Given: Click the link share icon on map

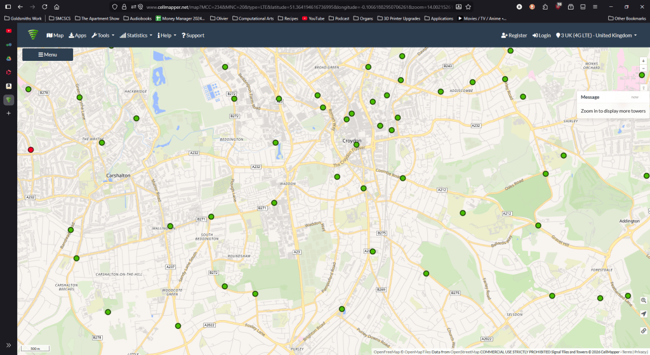Looking at the screenshot, I should 644,330.
